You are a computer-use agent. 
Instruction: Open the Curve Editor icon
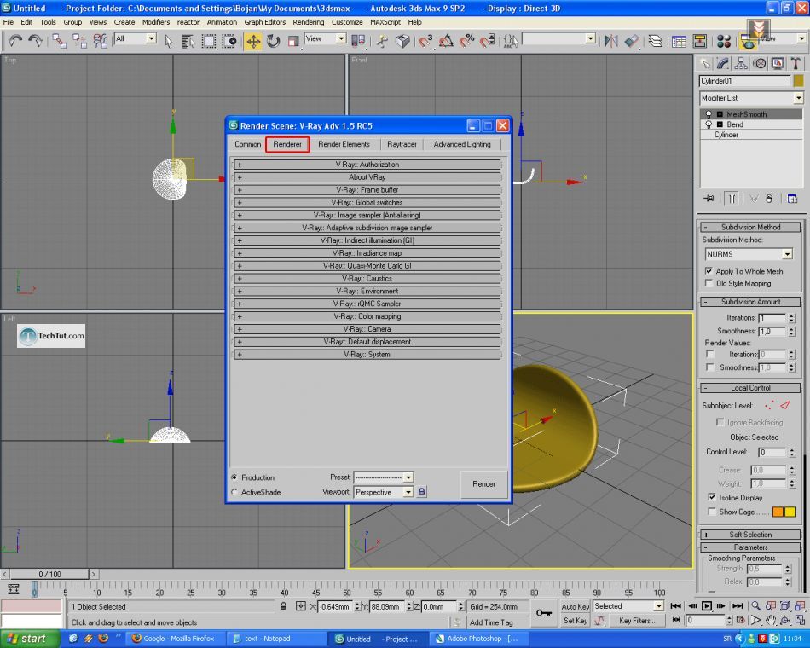coord(679,41)
